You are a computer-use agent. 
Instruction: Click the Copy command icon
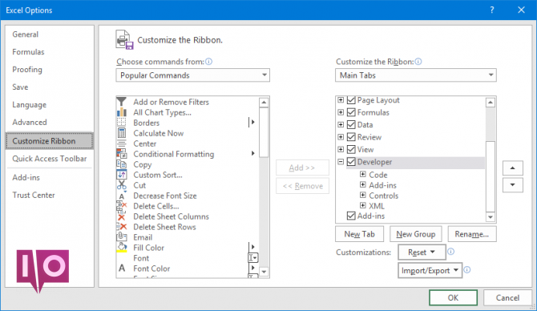[122, 164]
